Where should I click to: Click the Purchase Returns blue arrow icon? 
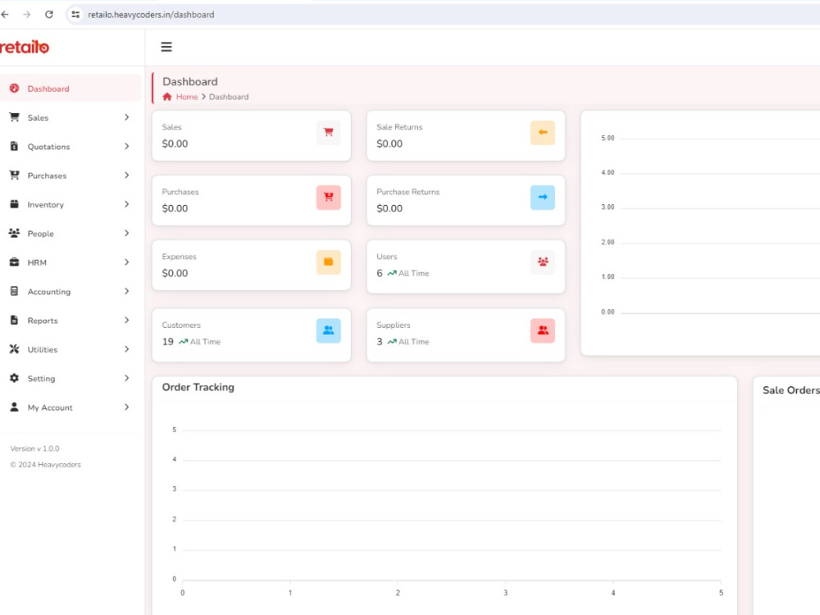[543, 197]
